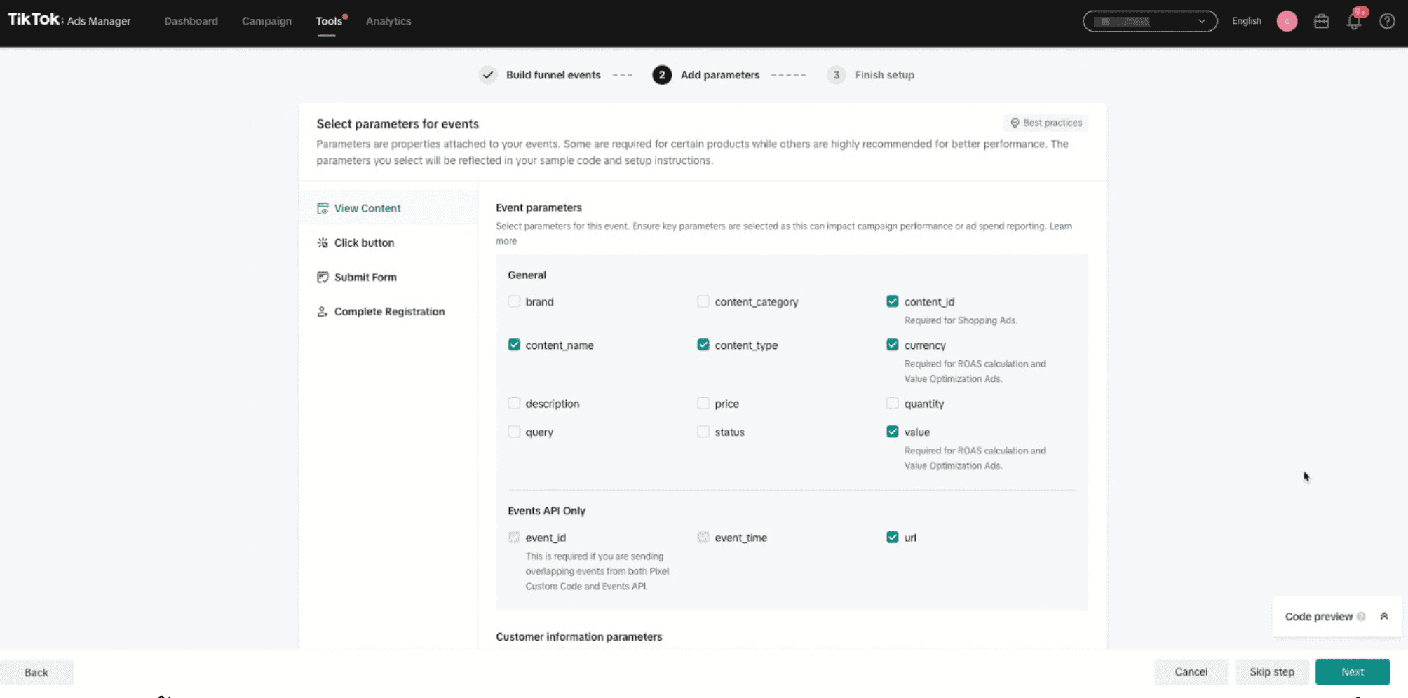This screenshot has width=1408, height=698.
Task: Select the Complete Registration event
Action: coord(388,311)
